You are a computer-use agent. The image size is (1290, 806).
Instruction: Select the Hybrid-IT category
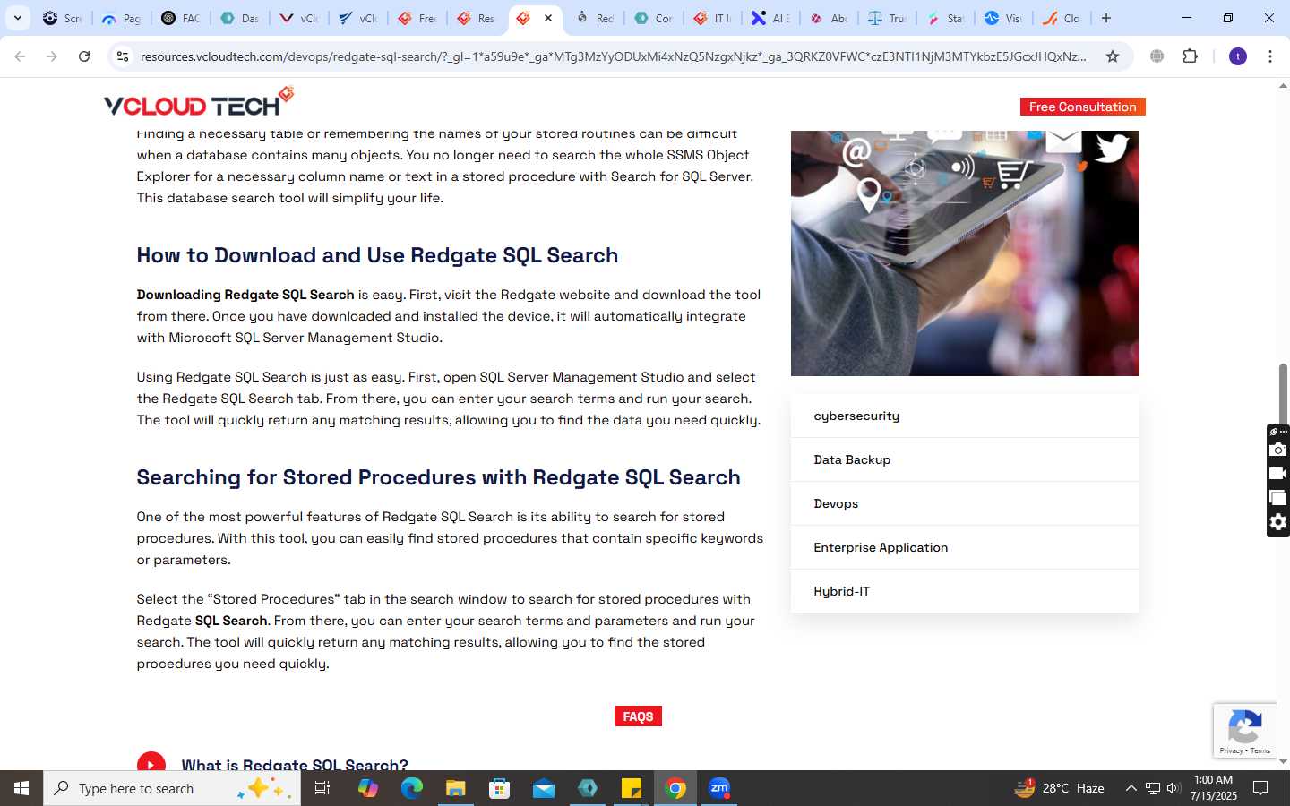[x=965, y=591]
